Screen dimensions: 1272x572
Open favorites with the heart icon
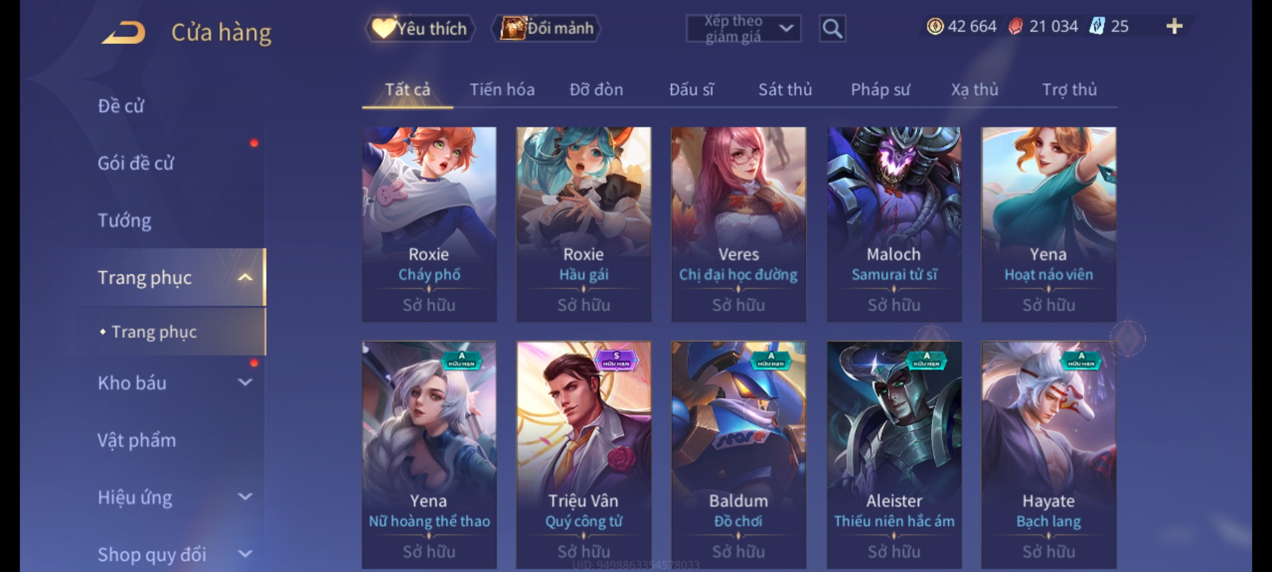tap(383, 28)
